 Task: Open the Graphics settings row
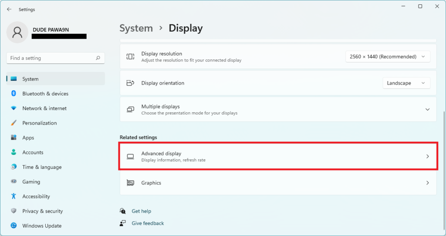pos(278,183)
